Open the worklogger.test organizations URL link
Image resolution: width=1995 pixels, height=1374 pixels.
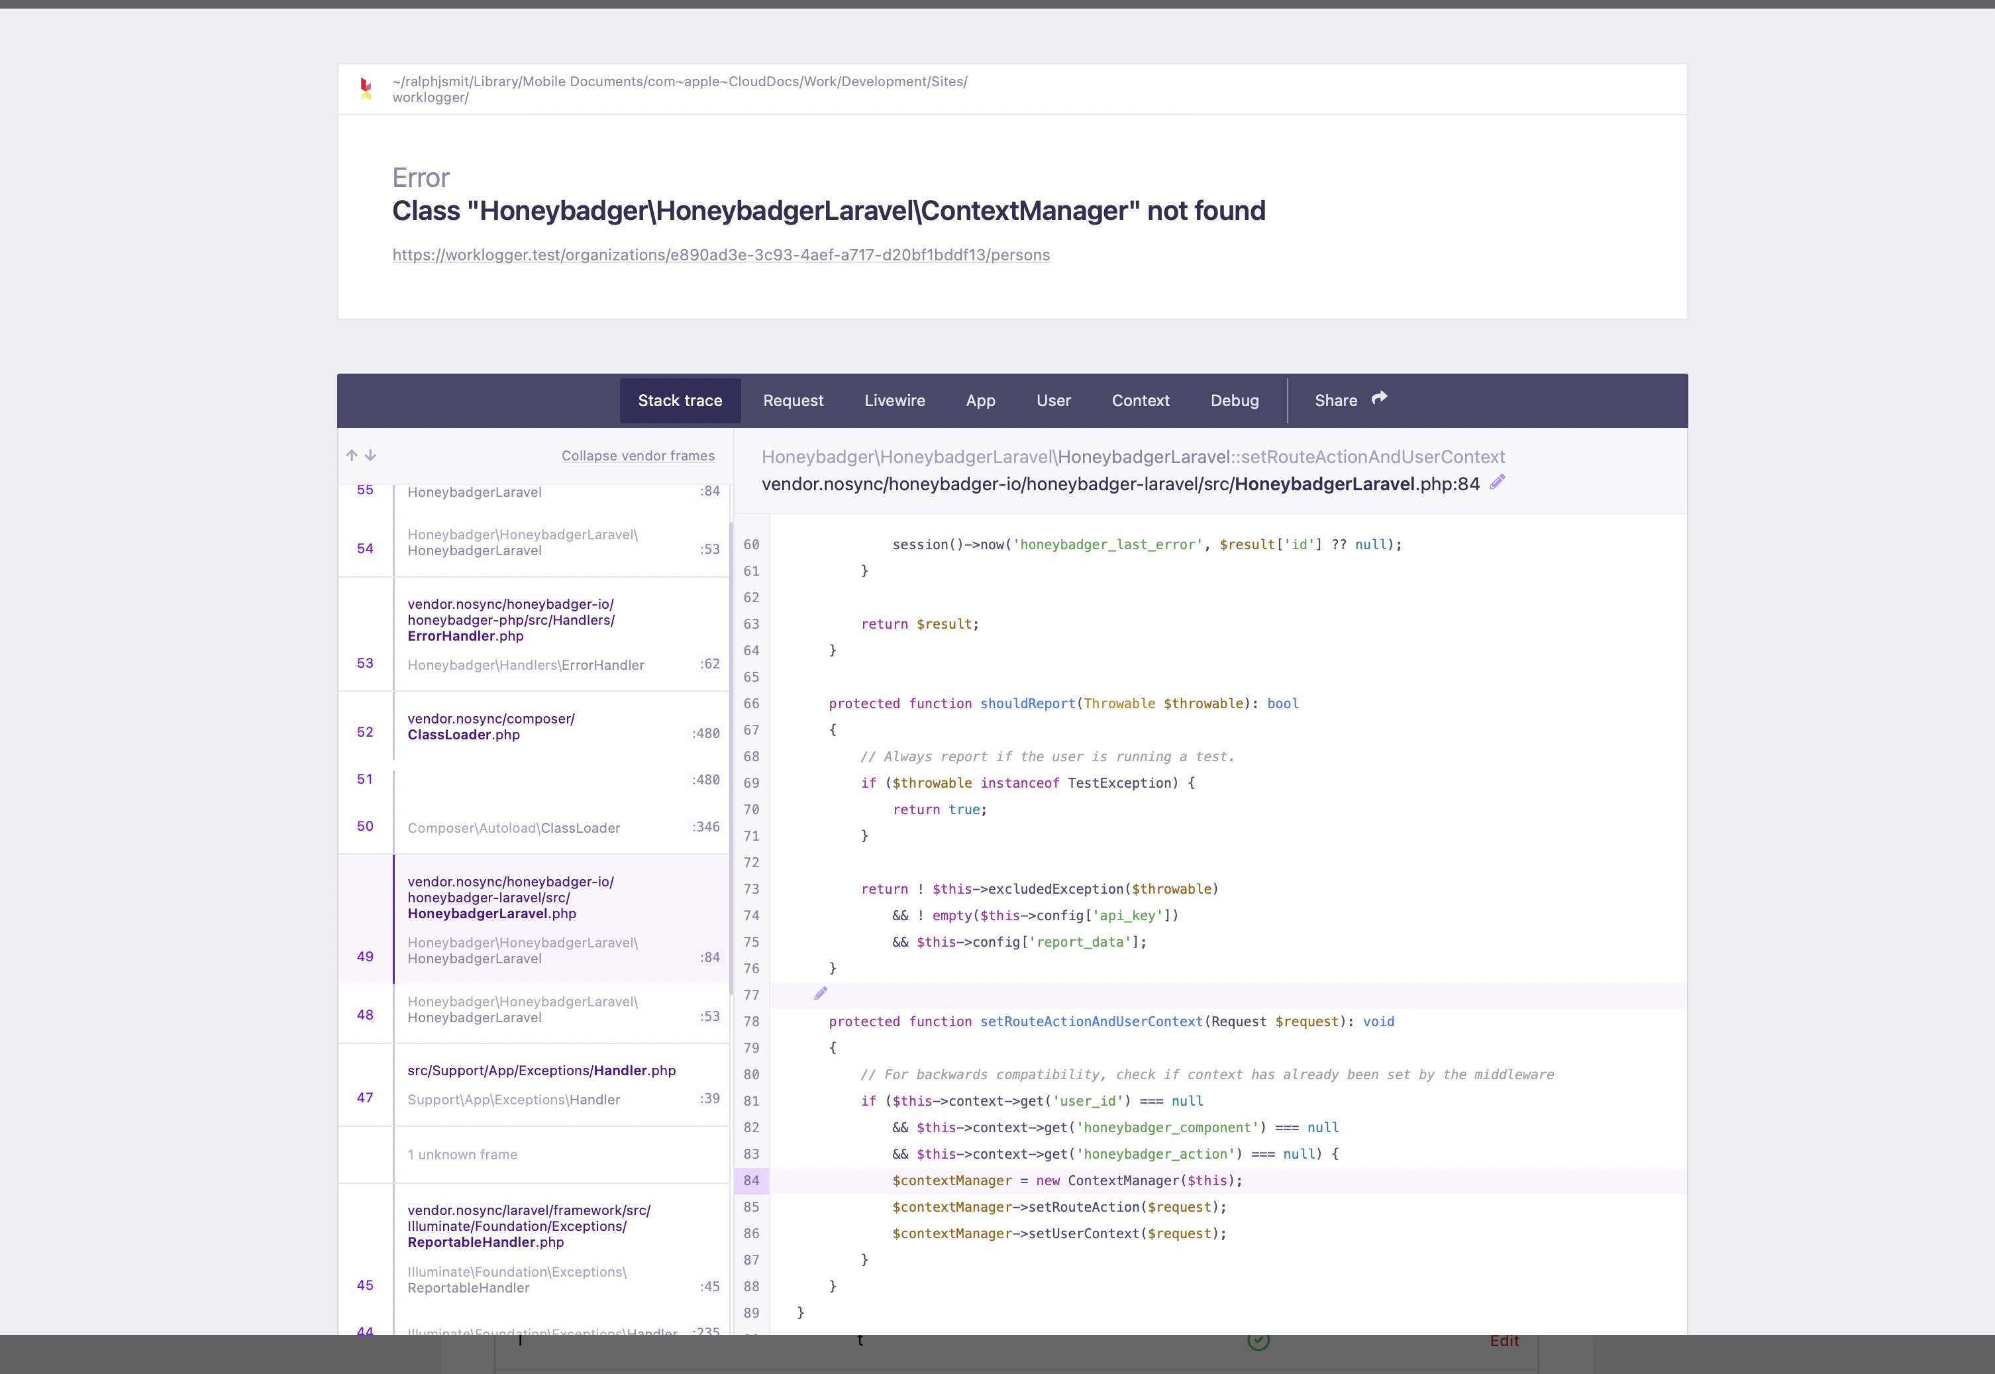(721, 255)
